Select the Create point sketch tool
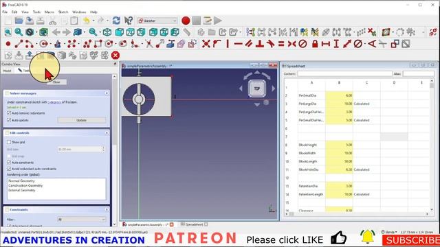This screenshot has height=247, width=440. (8, 44)
